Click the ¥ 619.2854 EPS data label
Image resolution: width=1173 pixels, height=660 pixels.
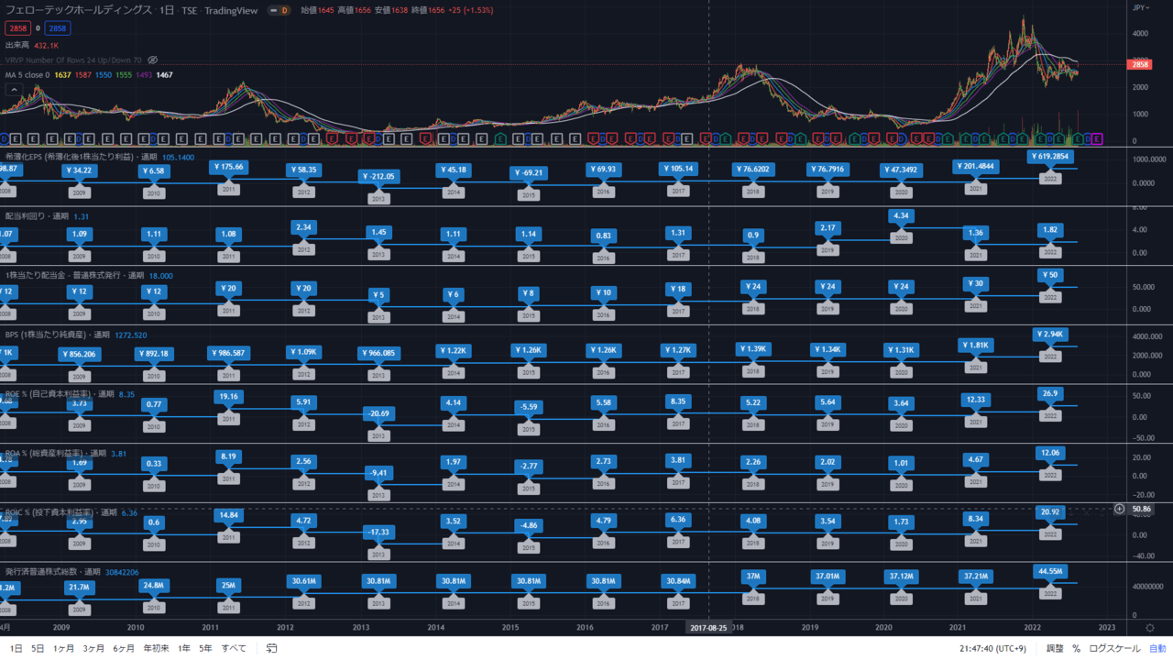1051,157
